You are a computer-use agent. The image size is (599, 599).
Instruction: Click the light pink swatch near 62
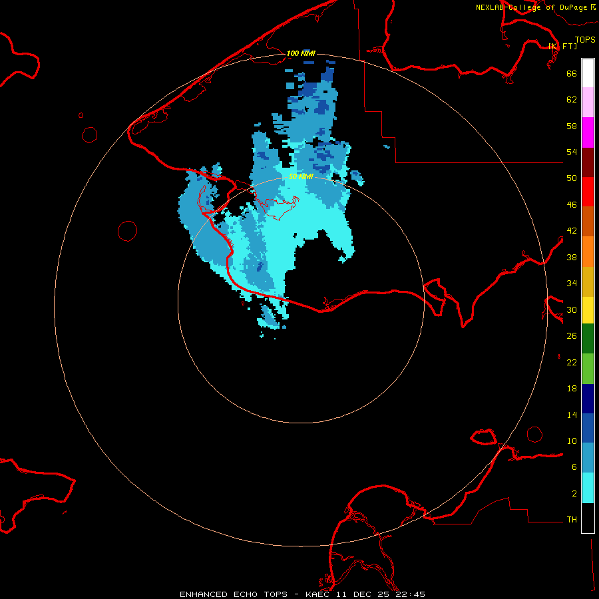coord(588,102)
